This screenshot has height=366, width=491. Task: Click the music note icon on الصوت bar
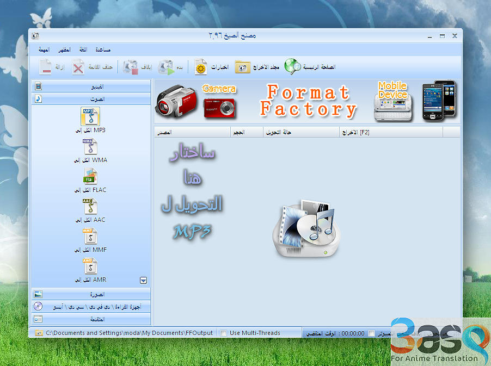[x=39, y=99]
